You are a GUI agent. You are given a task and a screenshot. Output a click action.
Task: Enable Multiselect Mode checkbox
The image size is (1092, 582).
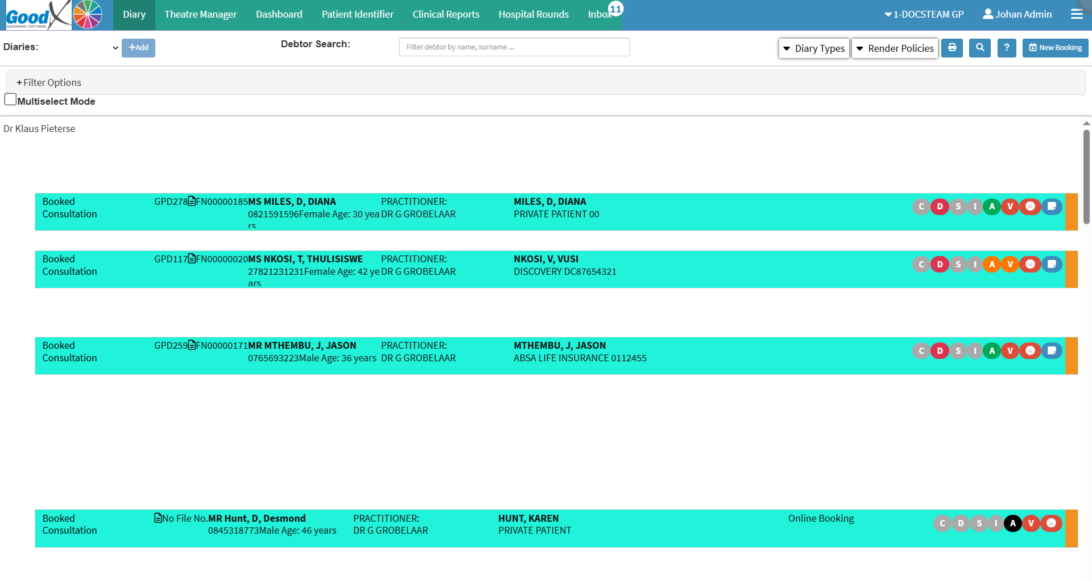point(10,99)
